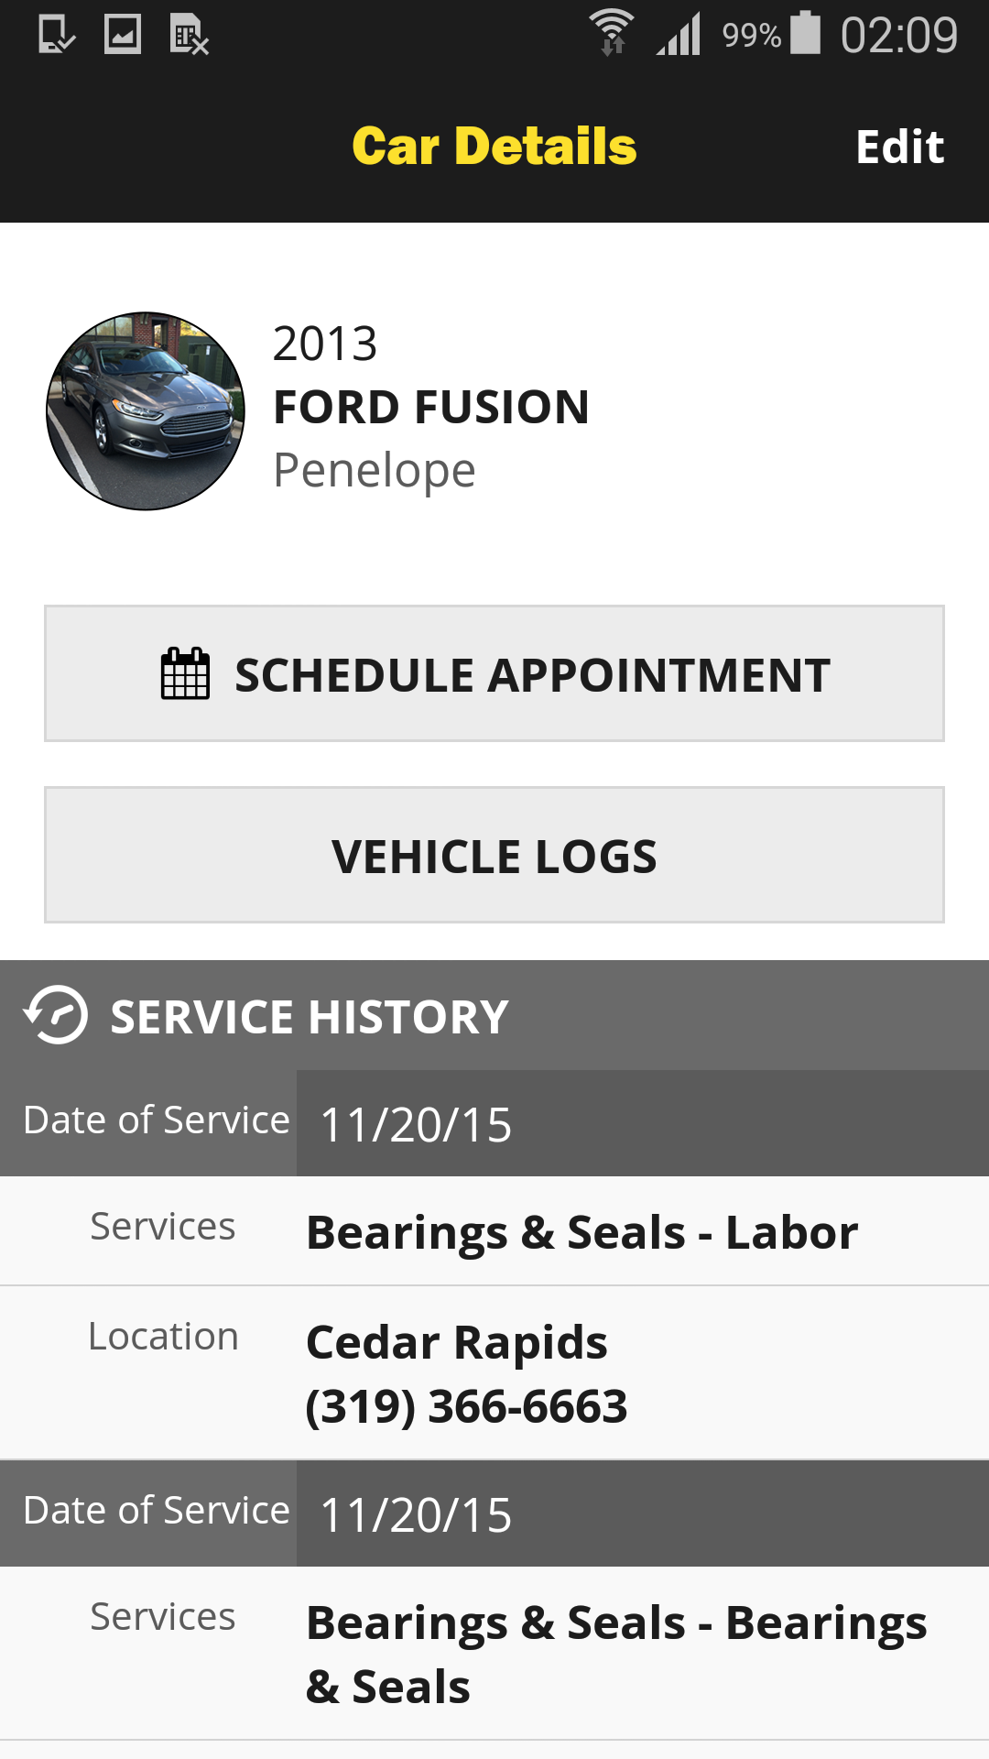
Task: Open Vehicle Logs
Action: click(x=494, y=855)
